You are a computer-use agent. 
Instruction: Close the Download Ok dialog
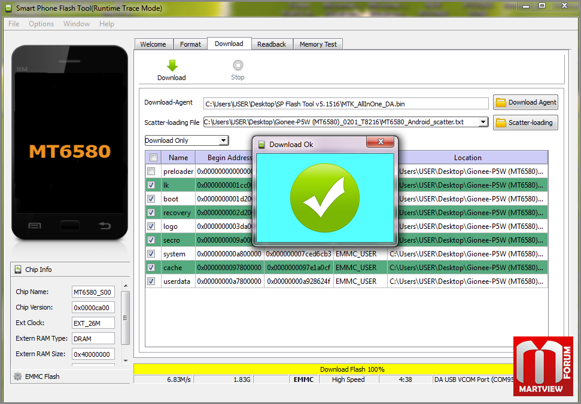click(x=380, y=142)
